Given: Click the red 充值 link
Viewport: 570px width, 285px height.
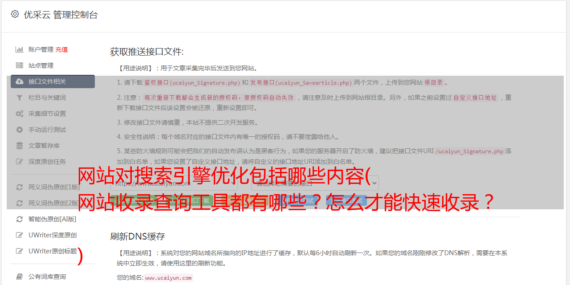Looking at the screenshot, I should [61, 49].
